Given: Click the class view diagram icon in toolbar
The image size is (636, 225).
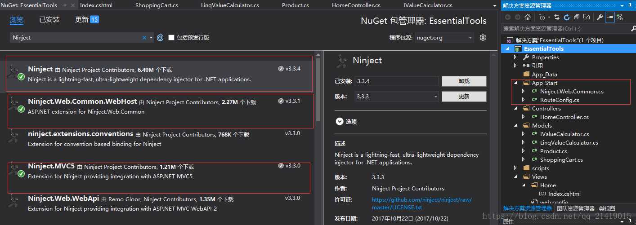Looking at the screenshot, I should [620, 17].
